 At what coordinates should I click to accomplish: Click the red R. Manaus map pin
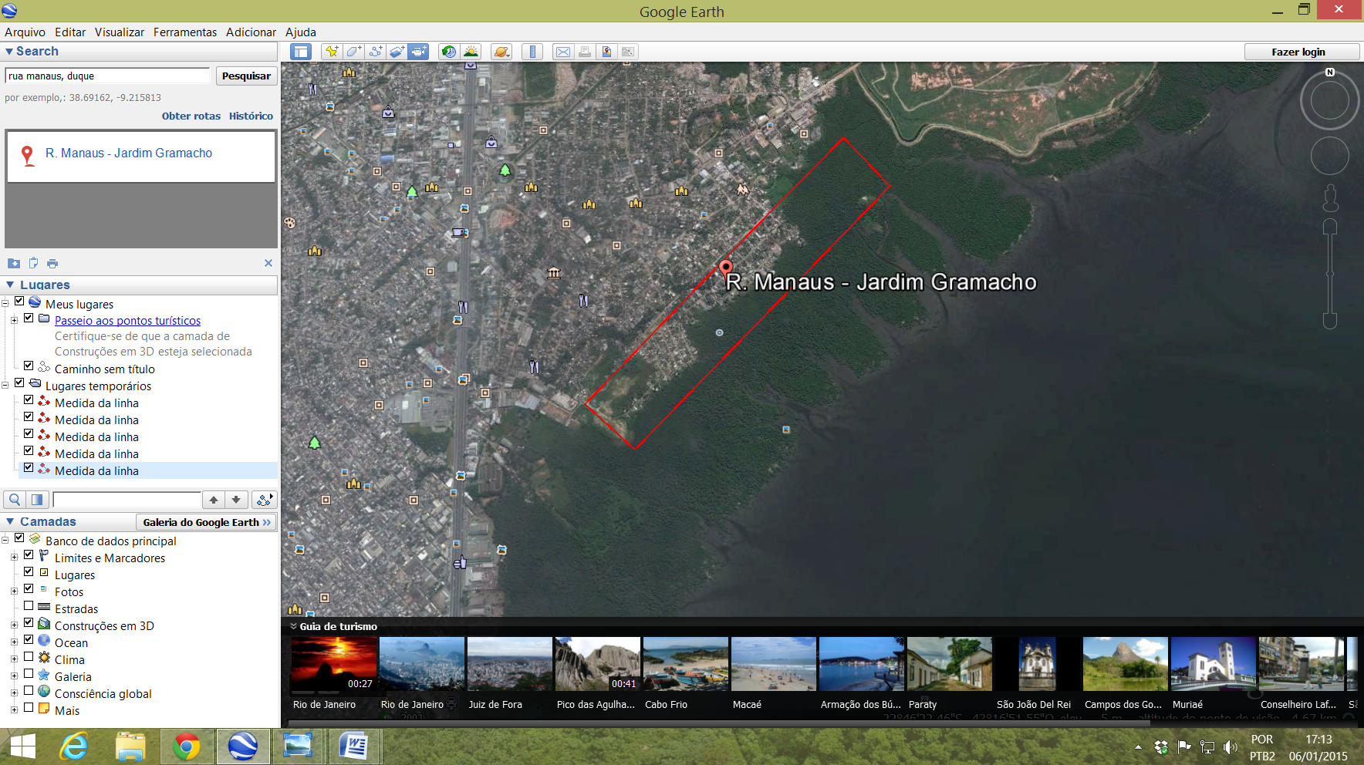pyautogui.click(x=725, y=268)
